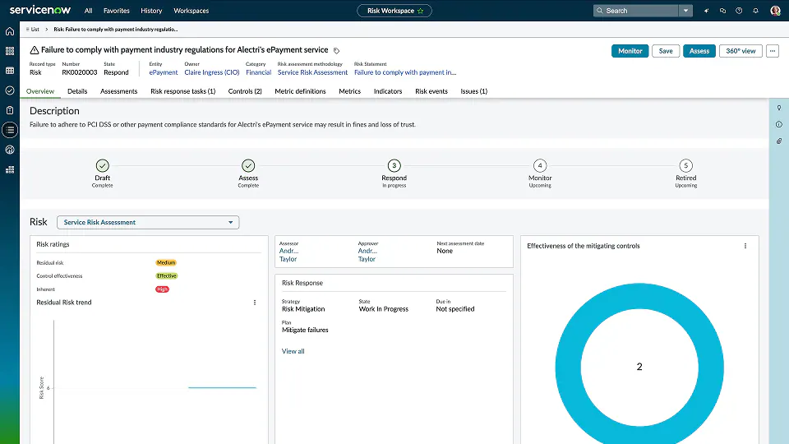This screenshot has width=789, height=444.
Task: Select the Draft stage marker
Action: pyautogui.click(x=102, y=165)
